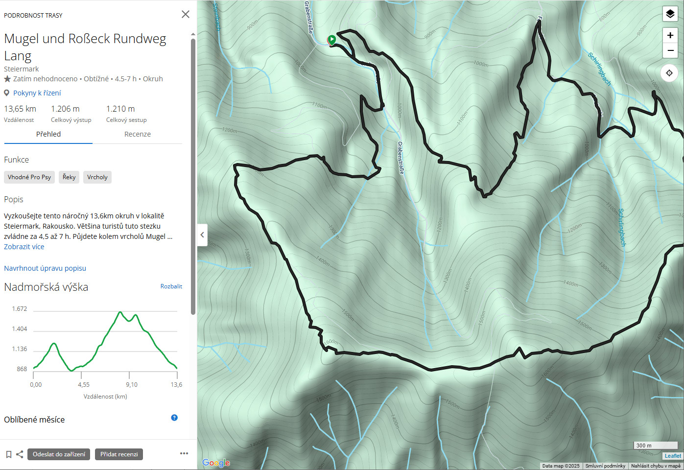The width and height of the screenshot is (684, 470).
Task: Click the trail title Mugel und Roßeck
Action: [x=85, y=47]
